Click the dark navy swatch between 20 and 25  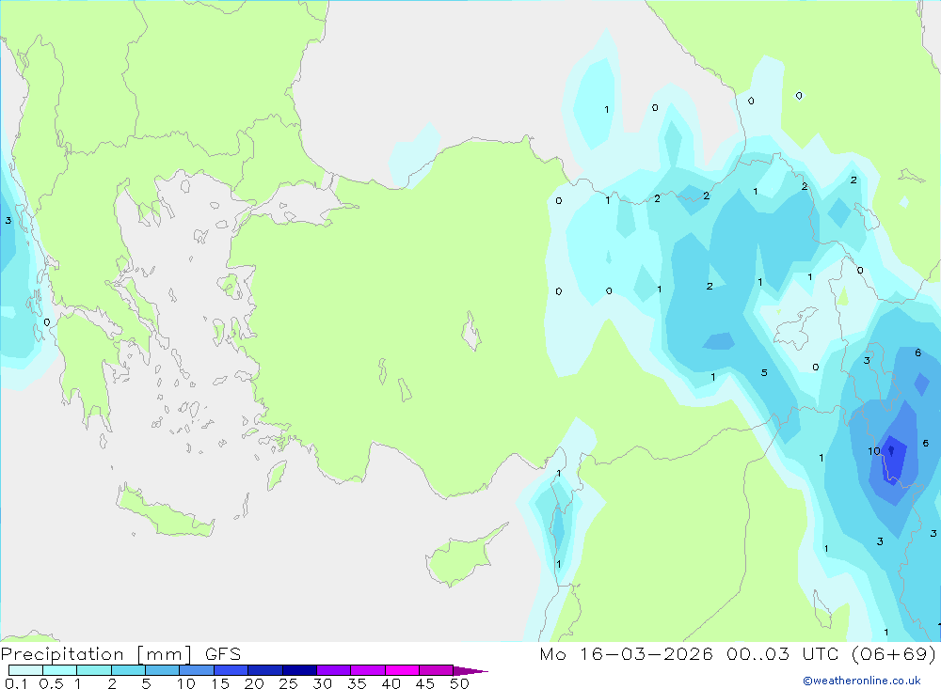pos(265,670)
